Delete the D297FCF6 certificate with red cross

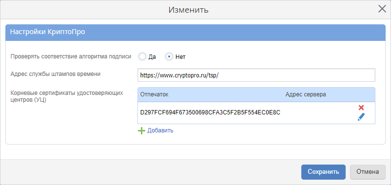point(361,108)
